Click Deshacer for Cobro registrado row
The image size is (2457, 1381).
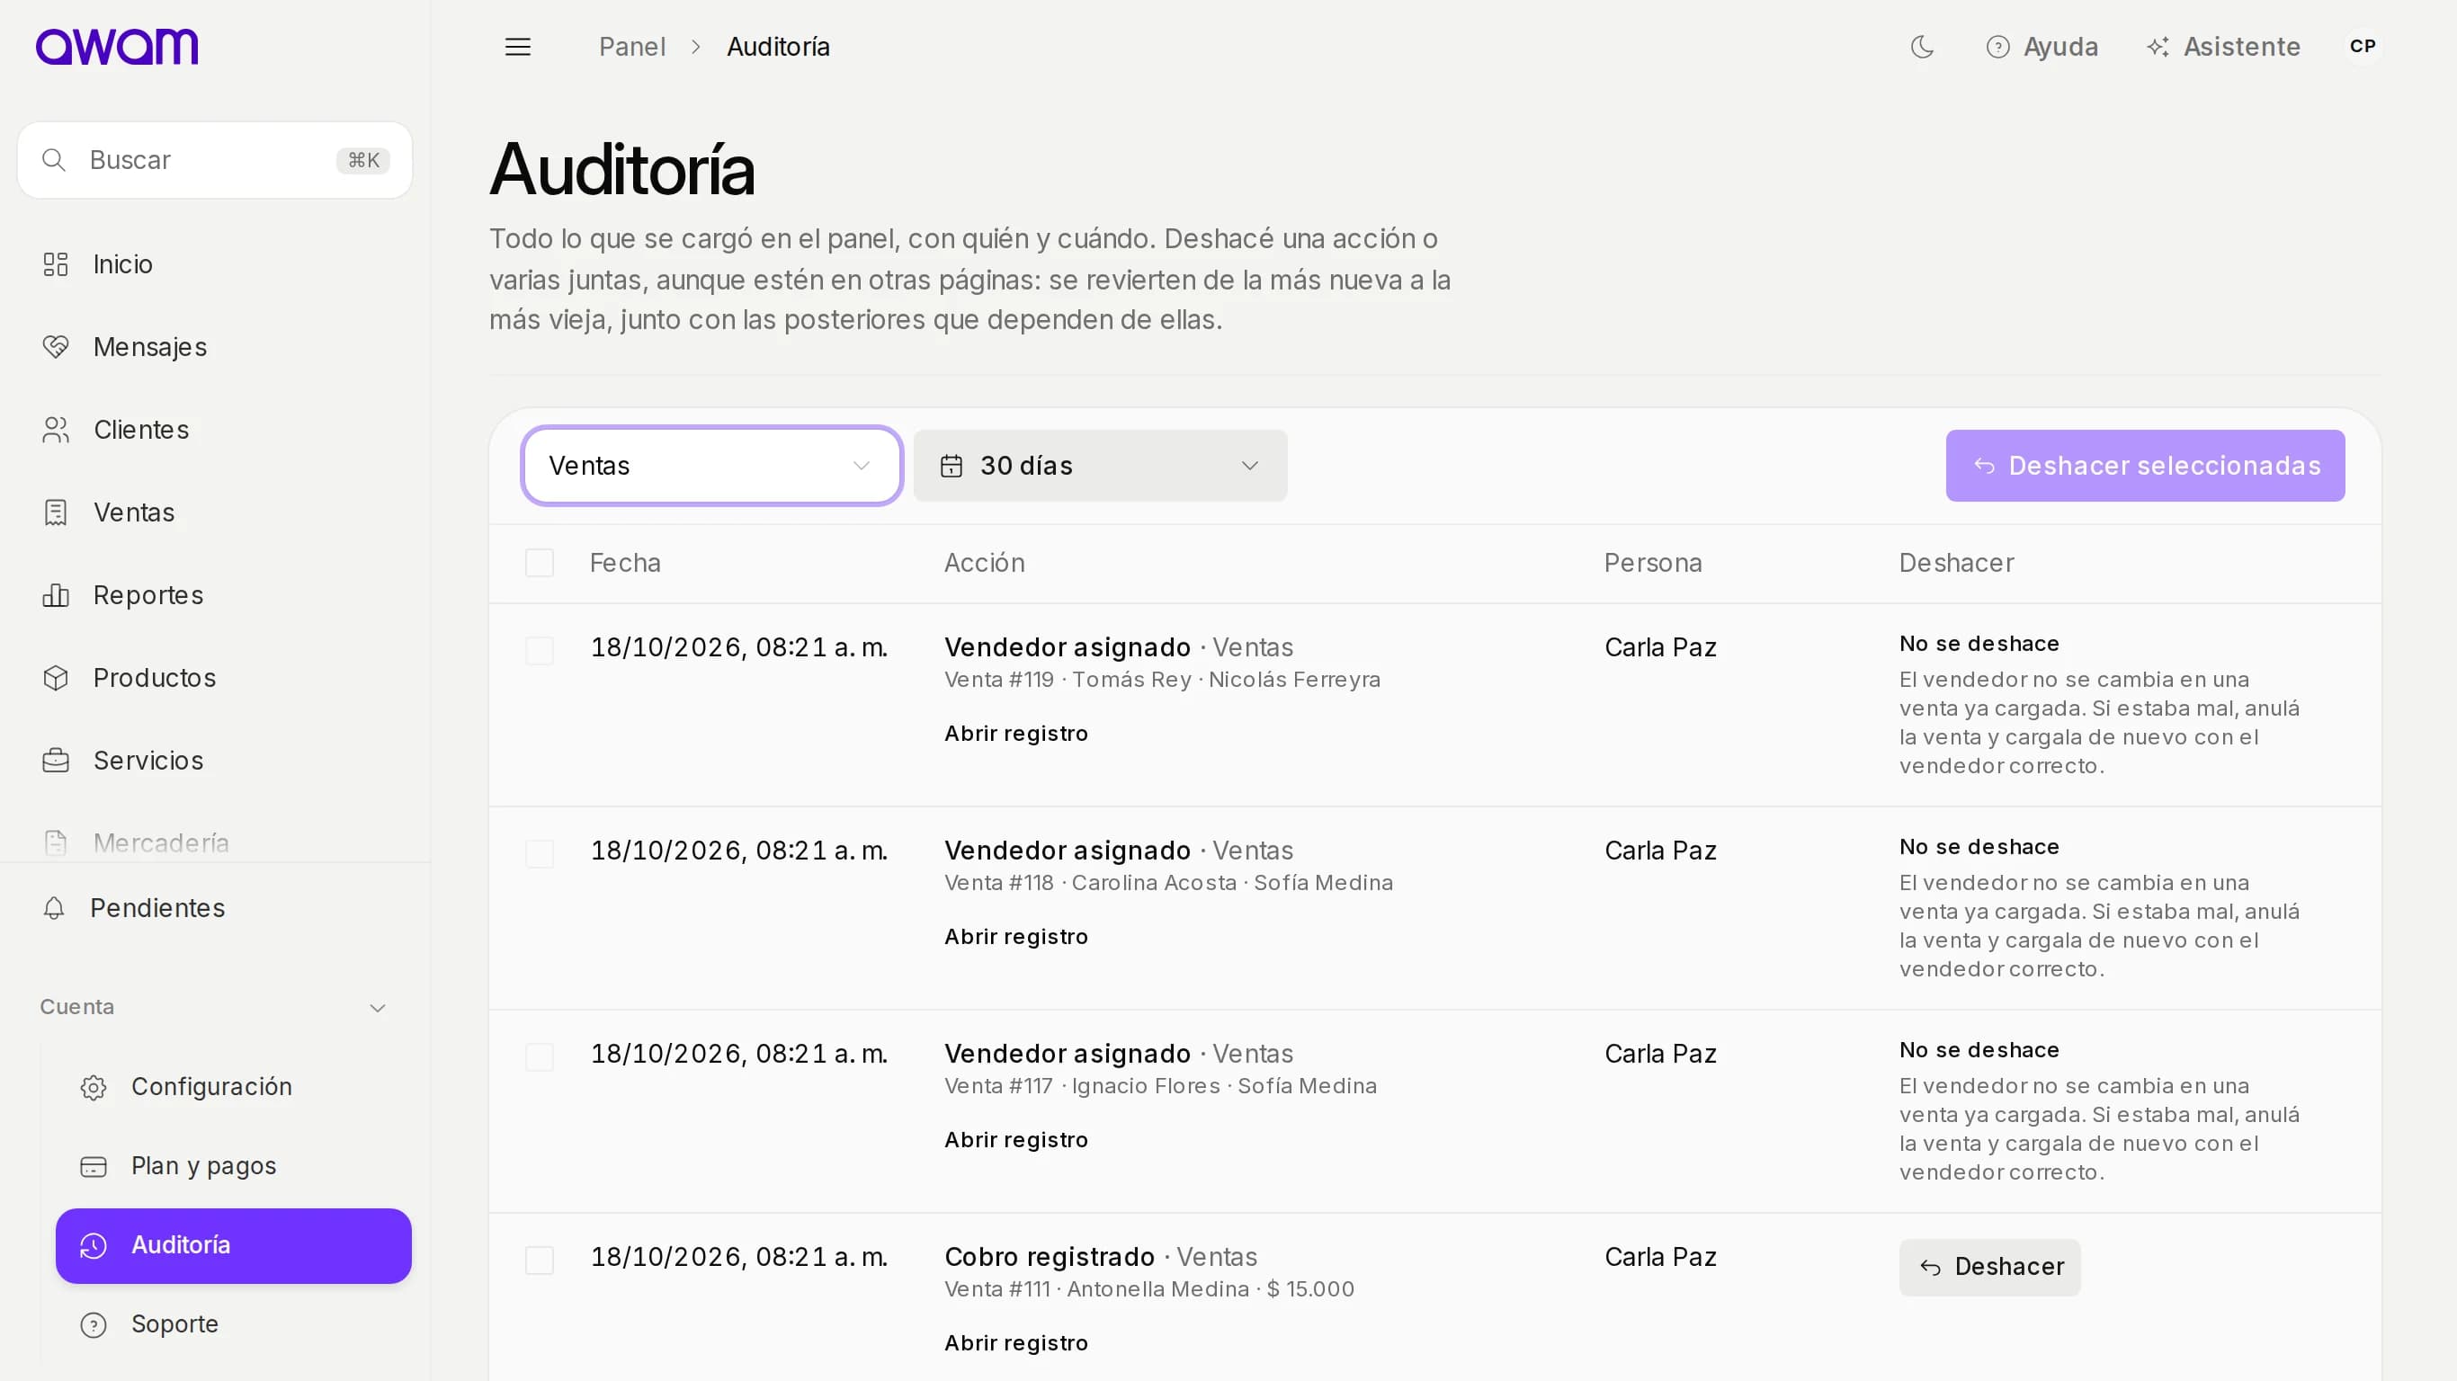pyautogui.click(x=1989, y=1267)
